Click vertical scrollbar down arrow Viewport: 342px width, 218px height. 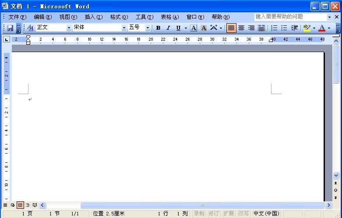coord(336,175)
